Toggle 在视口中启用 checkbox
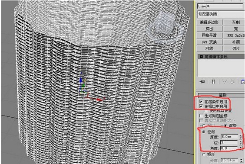The image size is (245, 164). click(201, 106)
